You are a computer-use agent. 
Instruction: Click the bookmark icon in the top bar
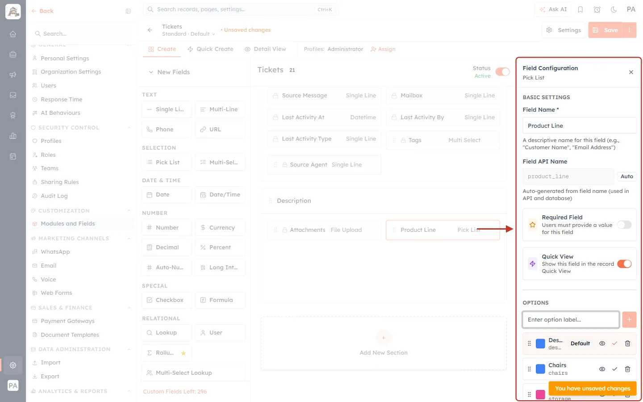coord(580,9)
